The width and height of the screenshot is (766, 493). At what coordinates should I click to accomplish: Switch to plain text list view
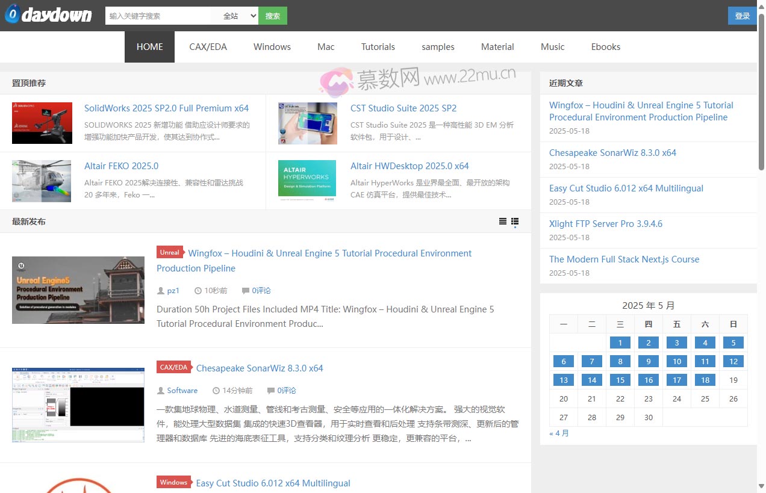[502, 222]
